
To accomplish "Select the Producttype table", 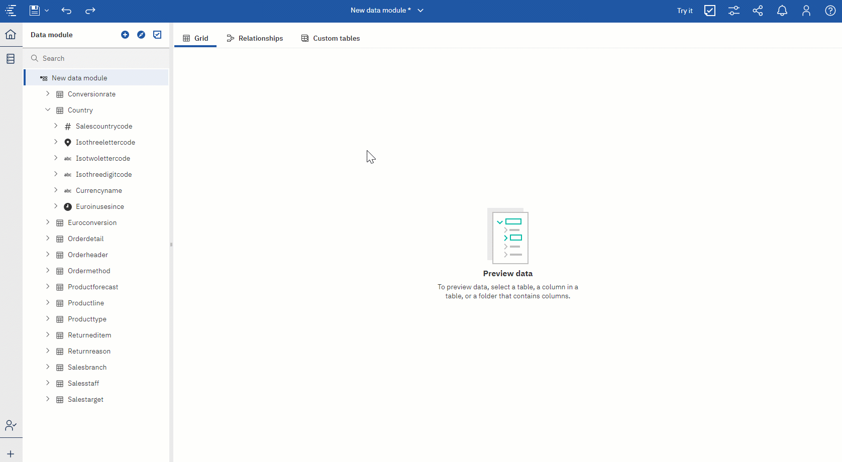I will pos(87,319).
